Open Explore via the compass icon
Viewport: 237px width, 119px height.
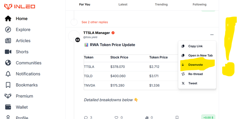pos(8,30)
